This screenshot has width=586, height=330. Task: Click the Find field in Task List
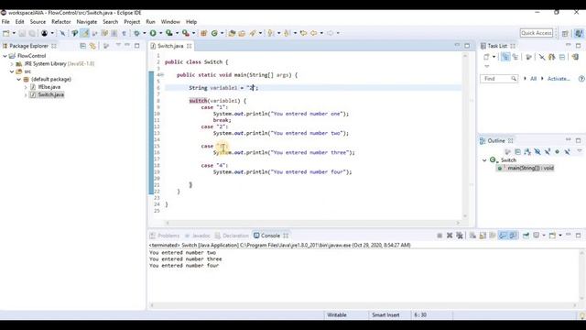pyautogui.click(x=499, y=79)
